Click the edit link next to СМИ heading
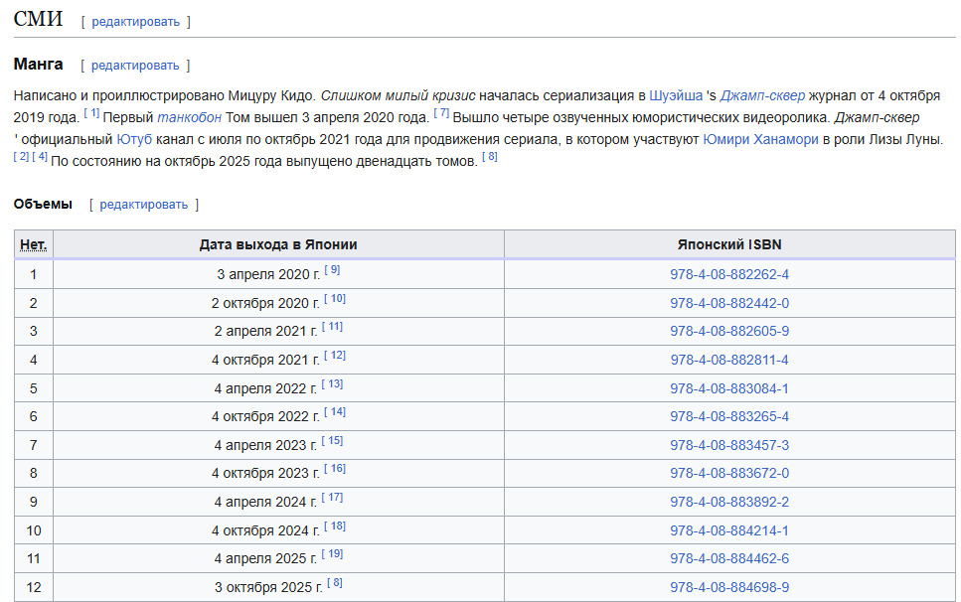The image size is (961, 602). pos(136,21)
